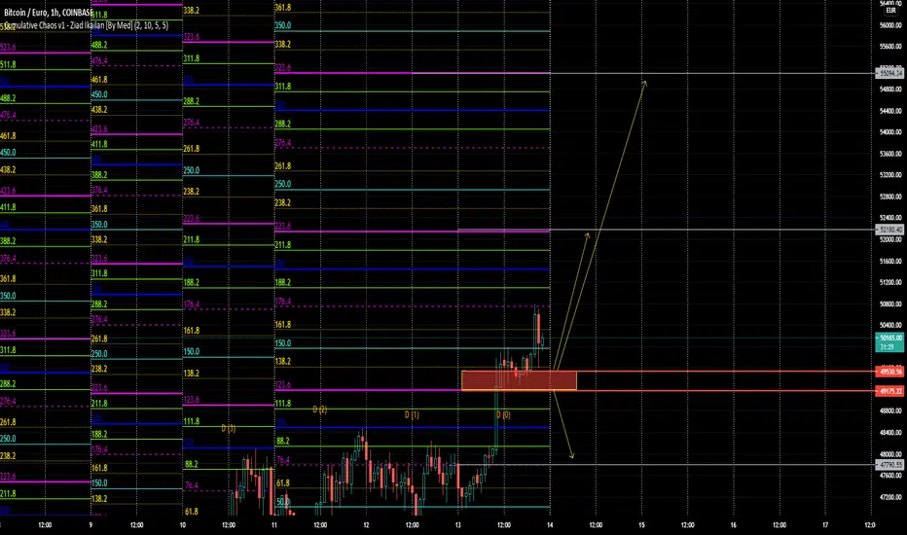Click the D (2) pivot label

[x=320, y=410]
